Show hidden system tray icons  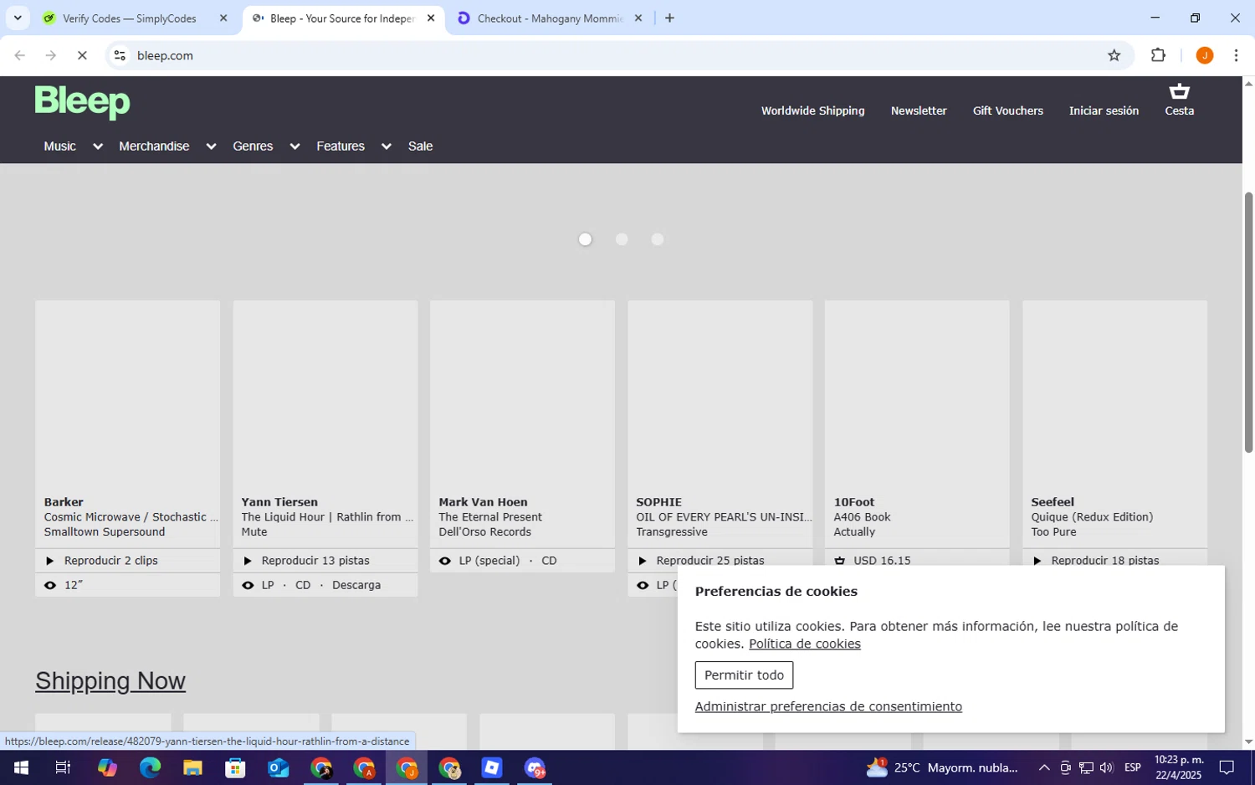coord(1043,767)
